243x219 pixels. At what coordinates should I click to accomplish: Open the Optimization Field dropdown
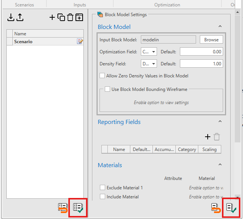coord(149,52)
